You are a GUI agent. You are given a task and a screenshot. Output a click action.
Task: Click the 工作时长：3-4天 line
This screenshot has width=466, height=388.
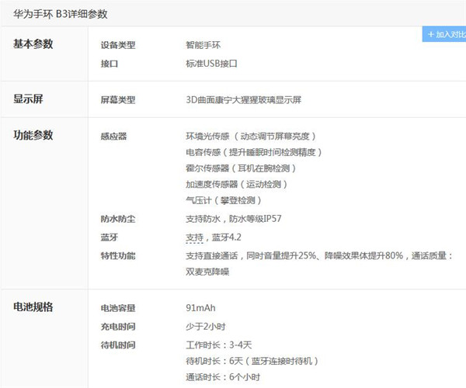click(219, 345)
